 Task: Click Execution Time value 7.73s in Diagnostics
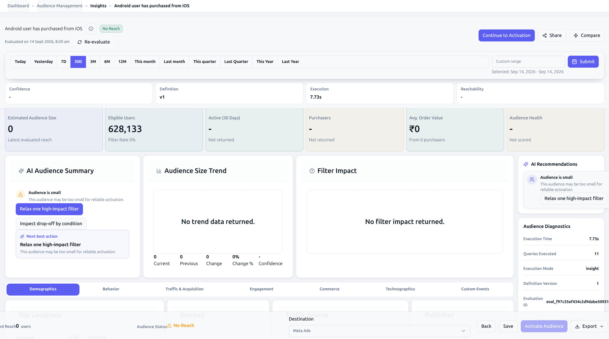click(x=594, y=239)
